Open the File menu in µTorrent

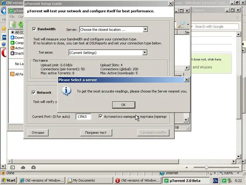point(12,17)
